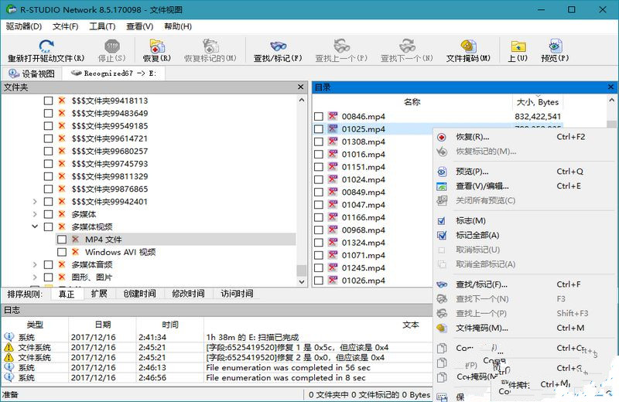Sort by 访问时间 tab

[x=237, y=294]
